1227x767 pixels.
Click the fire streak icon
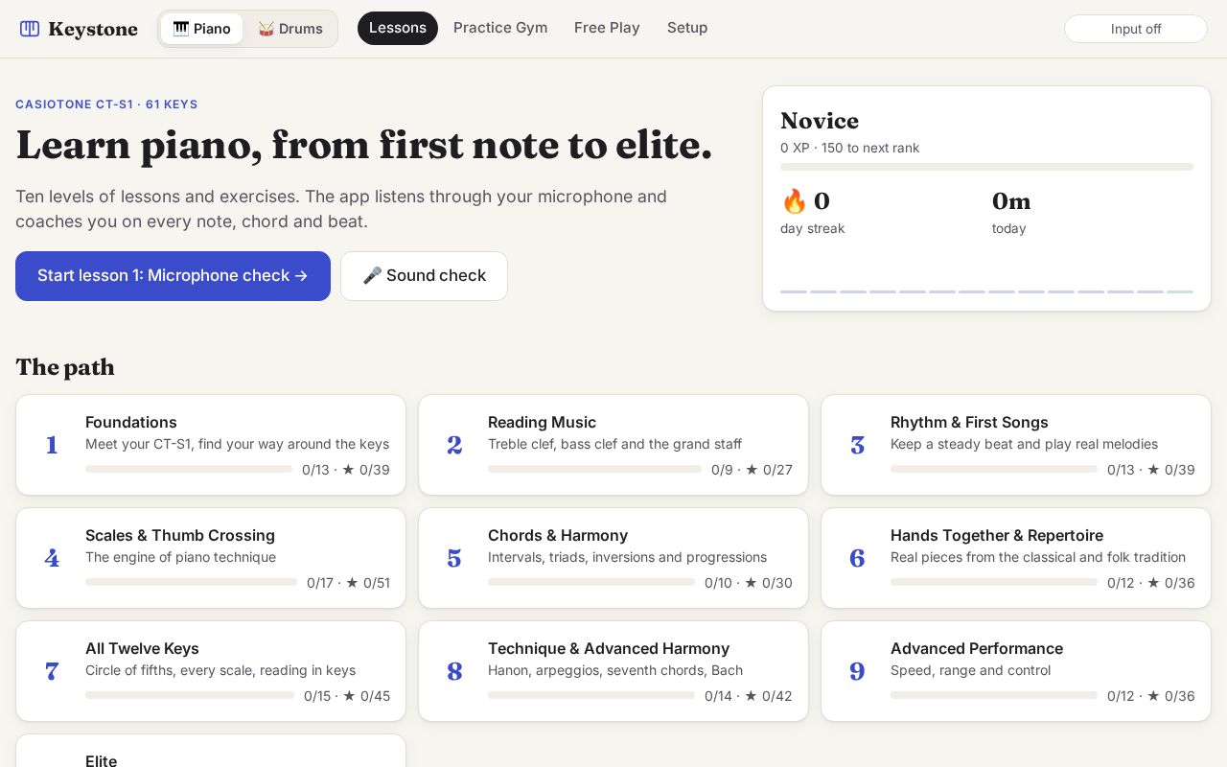(794, 201)
